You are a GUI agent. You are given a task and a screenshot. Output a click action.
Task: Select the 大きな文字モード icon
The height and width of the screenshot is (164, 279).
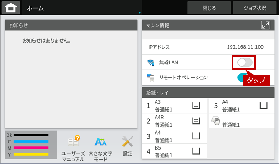tap(100, 142)
